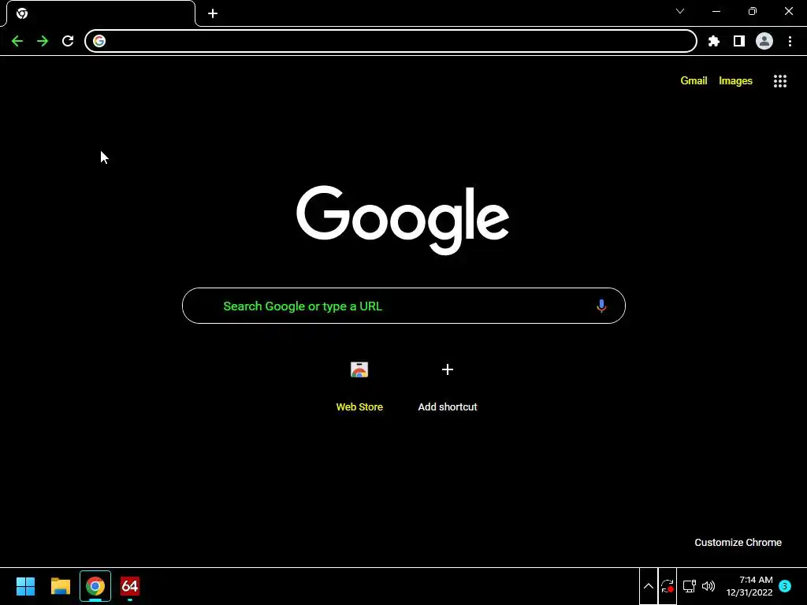
Task: Go forward using the forward arrow
Action: coord(43,41)
